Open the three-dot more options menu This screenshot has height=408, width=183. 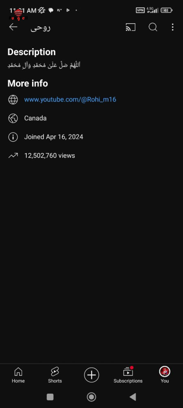click(x=173, y=27)
